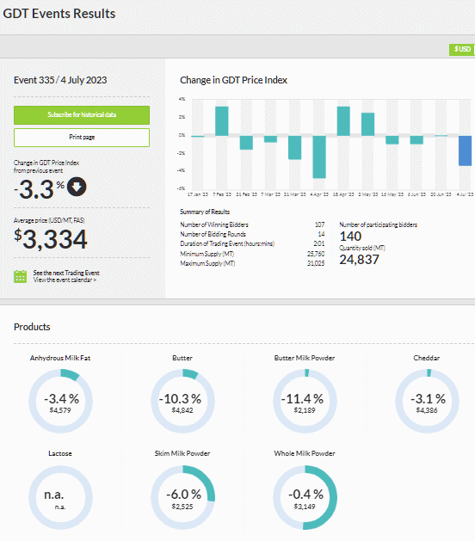The height and width of the screenshot is (541, 475).
Task: Click the -3.3% price index value
Action: click(x=40, y=189)
